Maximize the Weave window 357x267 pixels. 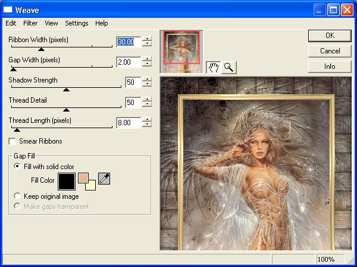coord(333,10)
